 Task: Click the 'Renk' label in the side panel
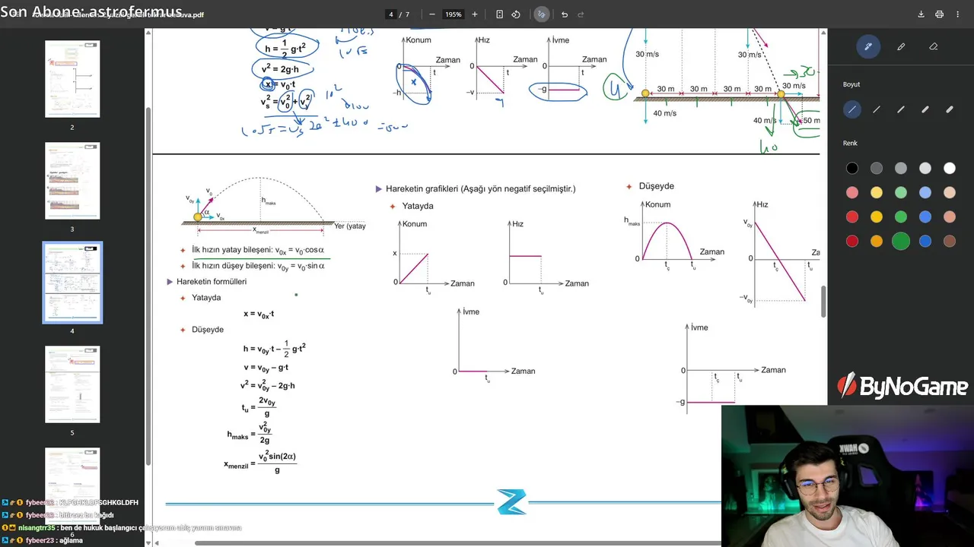[850, 143]
